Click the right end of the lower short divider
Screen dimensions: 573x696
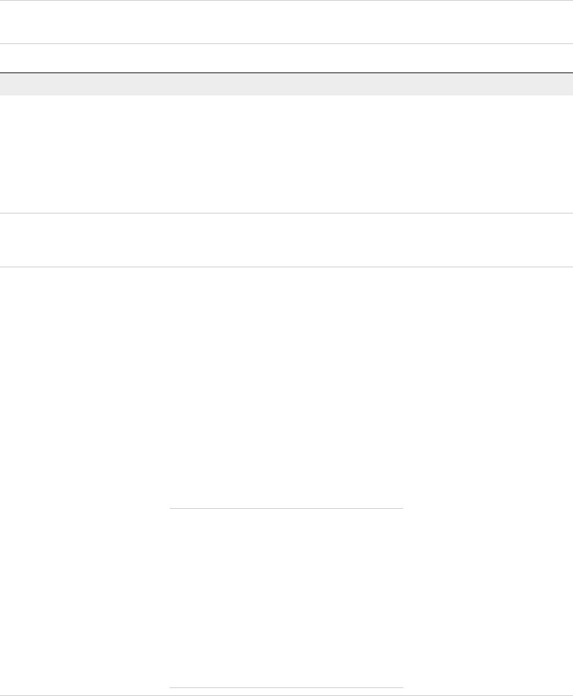coord(401,688)
